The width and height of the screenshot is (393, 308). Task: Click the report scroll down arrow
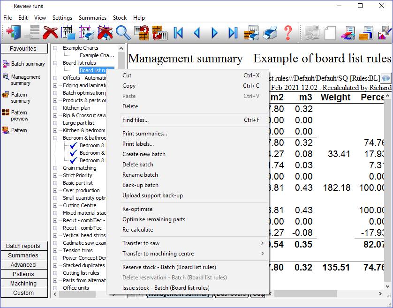pyautogui.click(x=387, y=286)
